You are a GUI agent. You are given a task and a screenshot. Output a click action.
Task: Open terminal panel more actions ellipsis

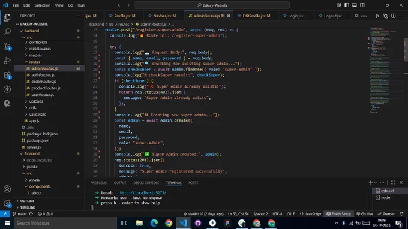382,183
